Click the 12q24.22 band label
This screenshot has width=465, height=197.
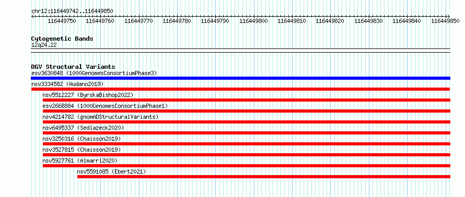tap(44, 45)
